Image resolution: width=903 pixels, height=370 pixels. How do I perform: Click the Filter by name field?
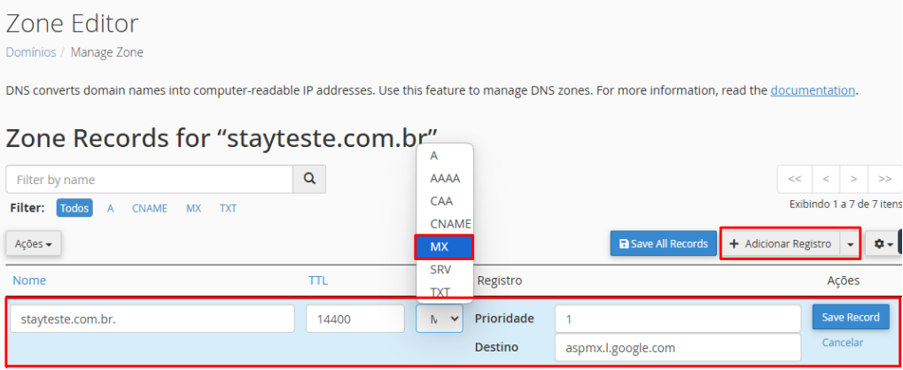(x=149, y=180)
